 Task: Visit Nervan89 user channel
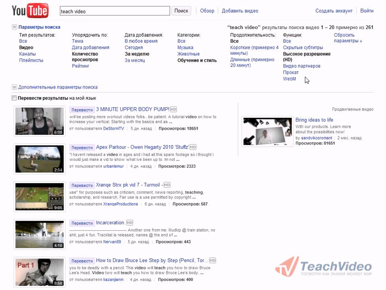point(112,242)
